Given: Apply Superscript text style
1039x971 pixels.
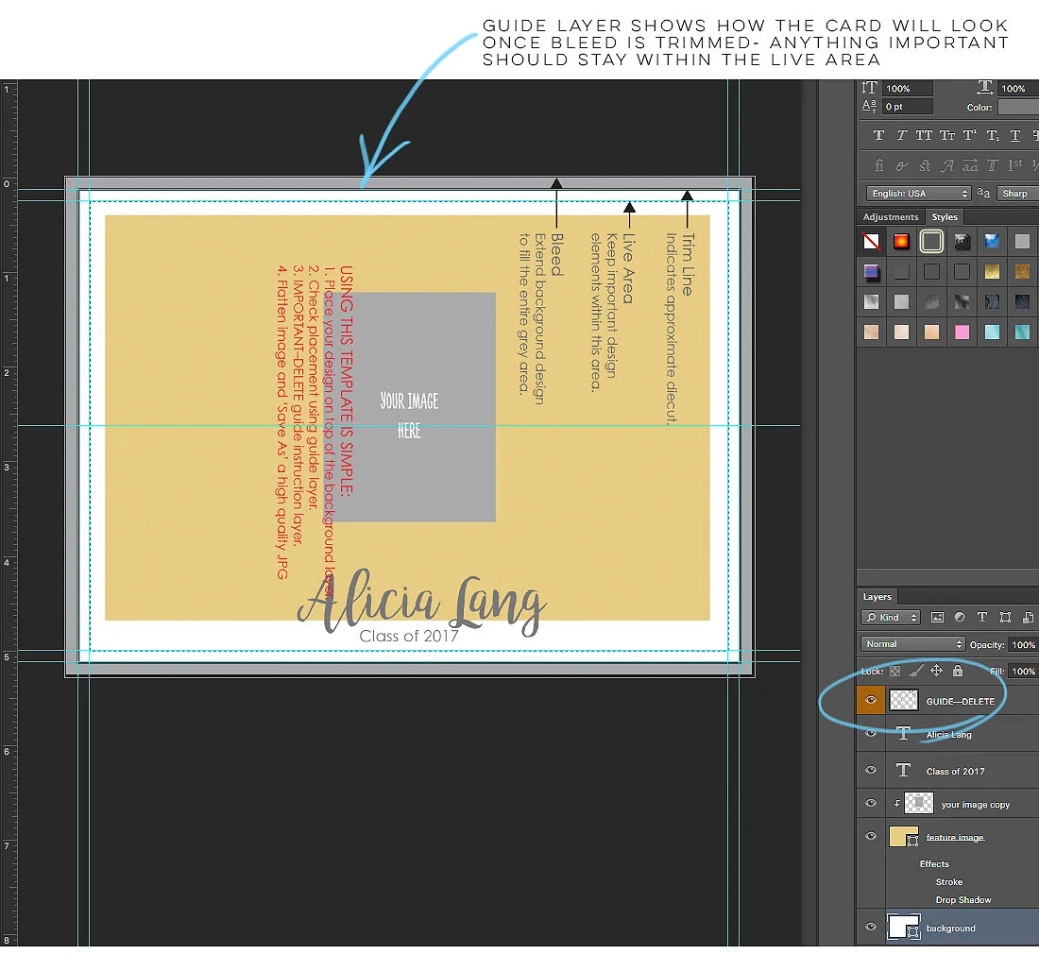Looking at the screenshot, I should tap(969, 135).
